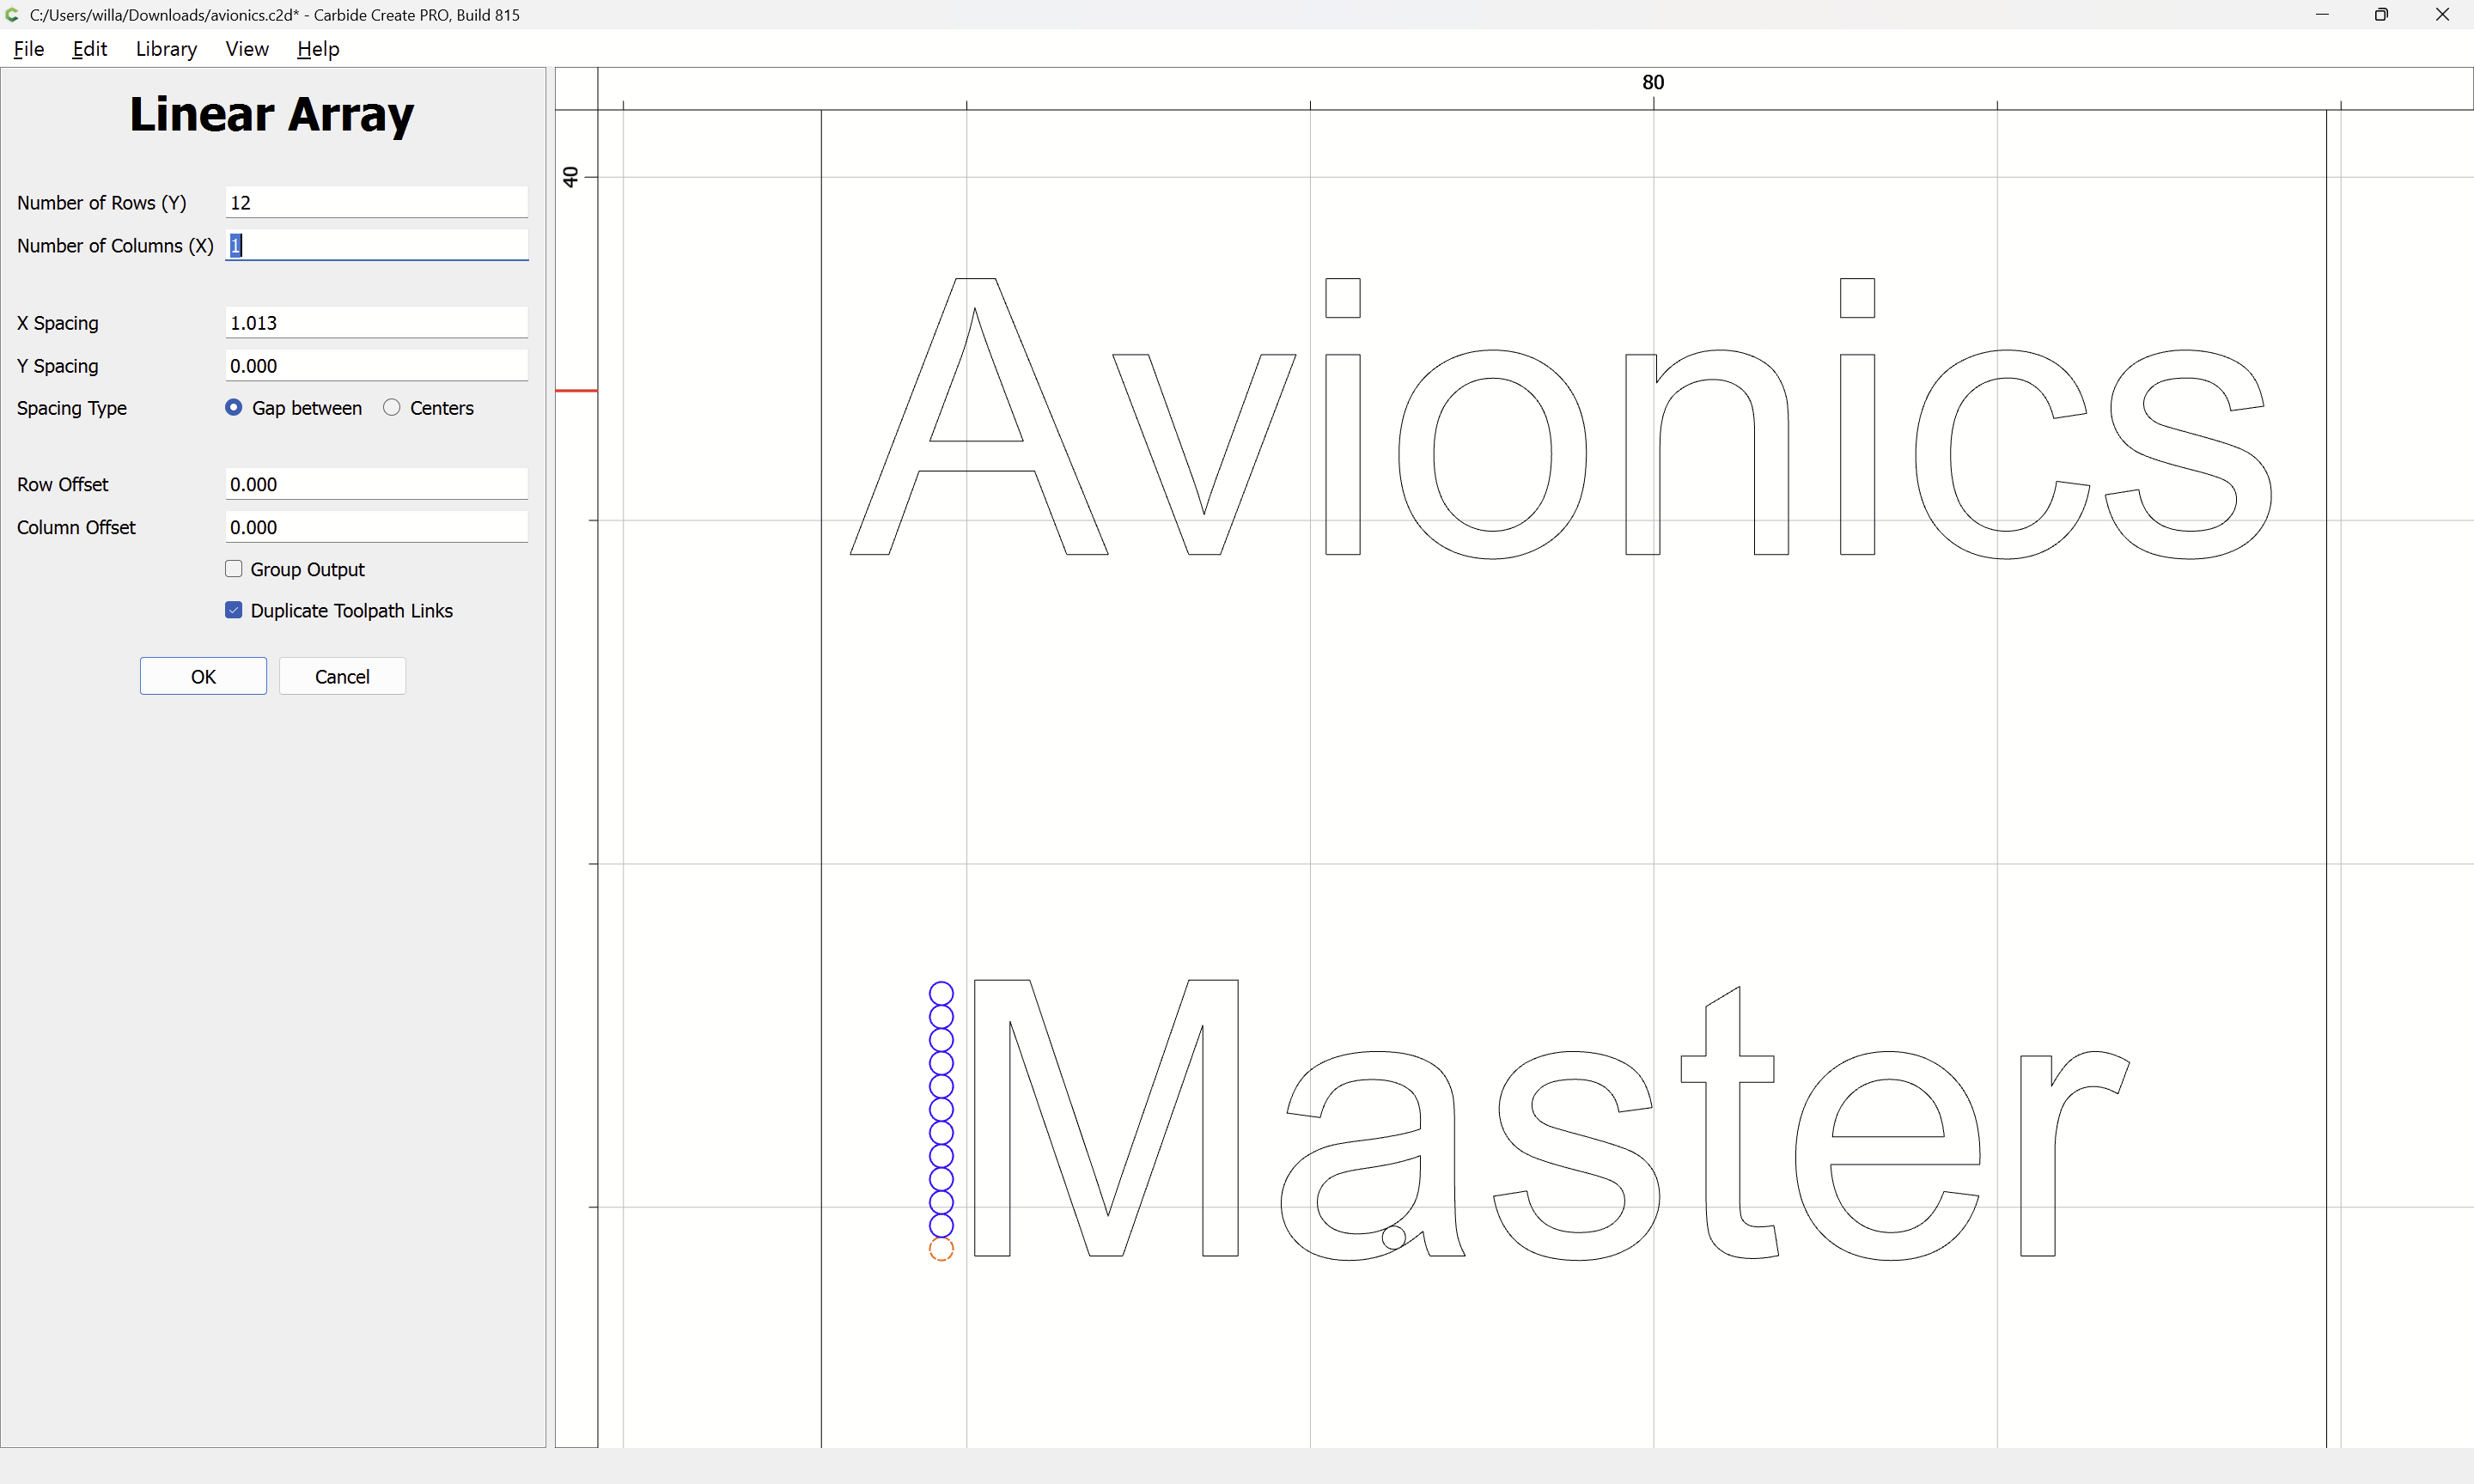The image size is (2474, 1484).
Task: Close the Carbide Create window
Action: coord(2442,15)
